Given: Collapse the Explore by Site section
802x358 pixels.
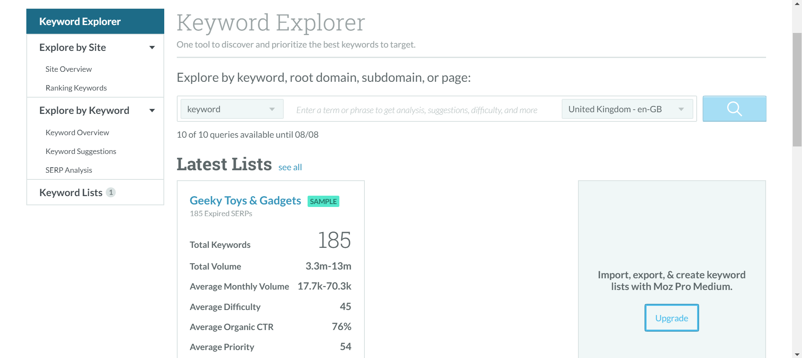Looking at the screenshot, I should 152,48.
